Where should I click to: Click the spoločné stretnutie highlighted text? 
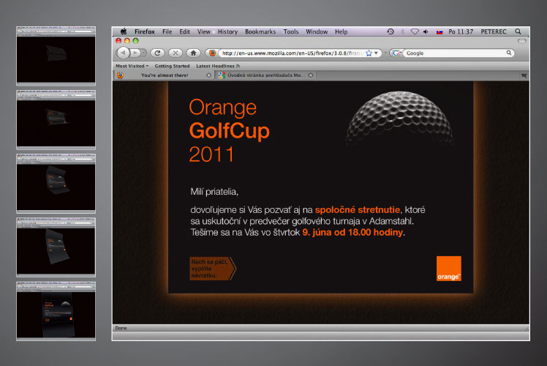[357, 209]
